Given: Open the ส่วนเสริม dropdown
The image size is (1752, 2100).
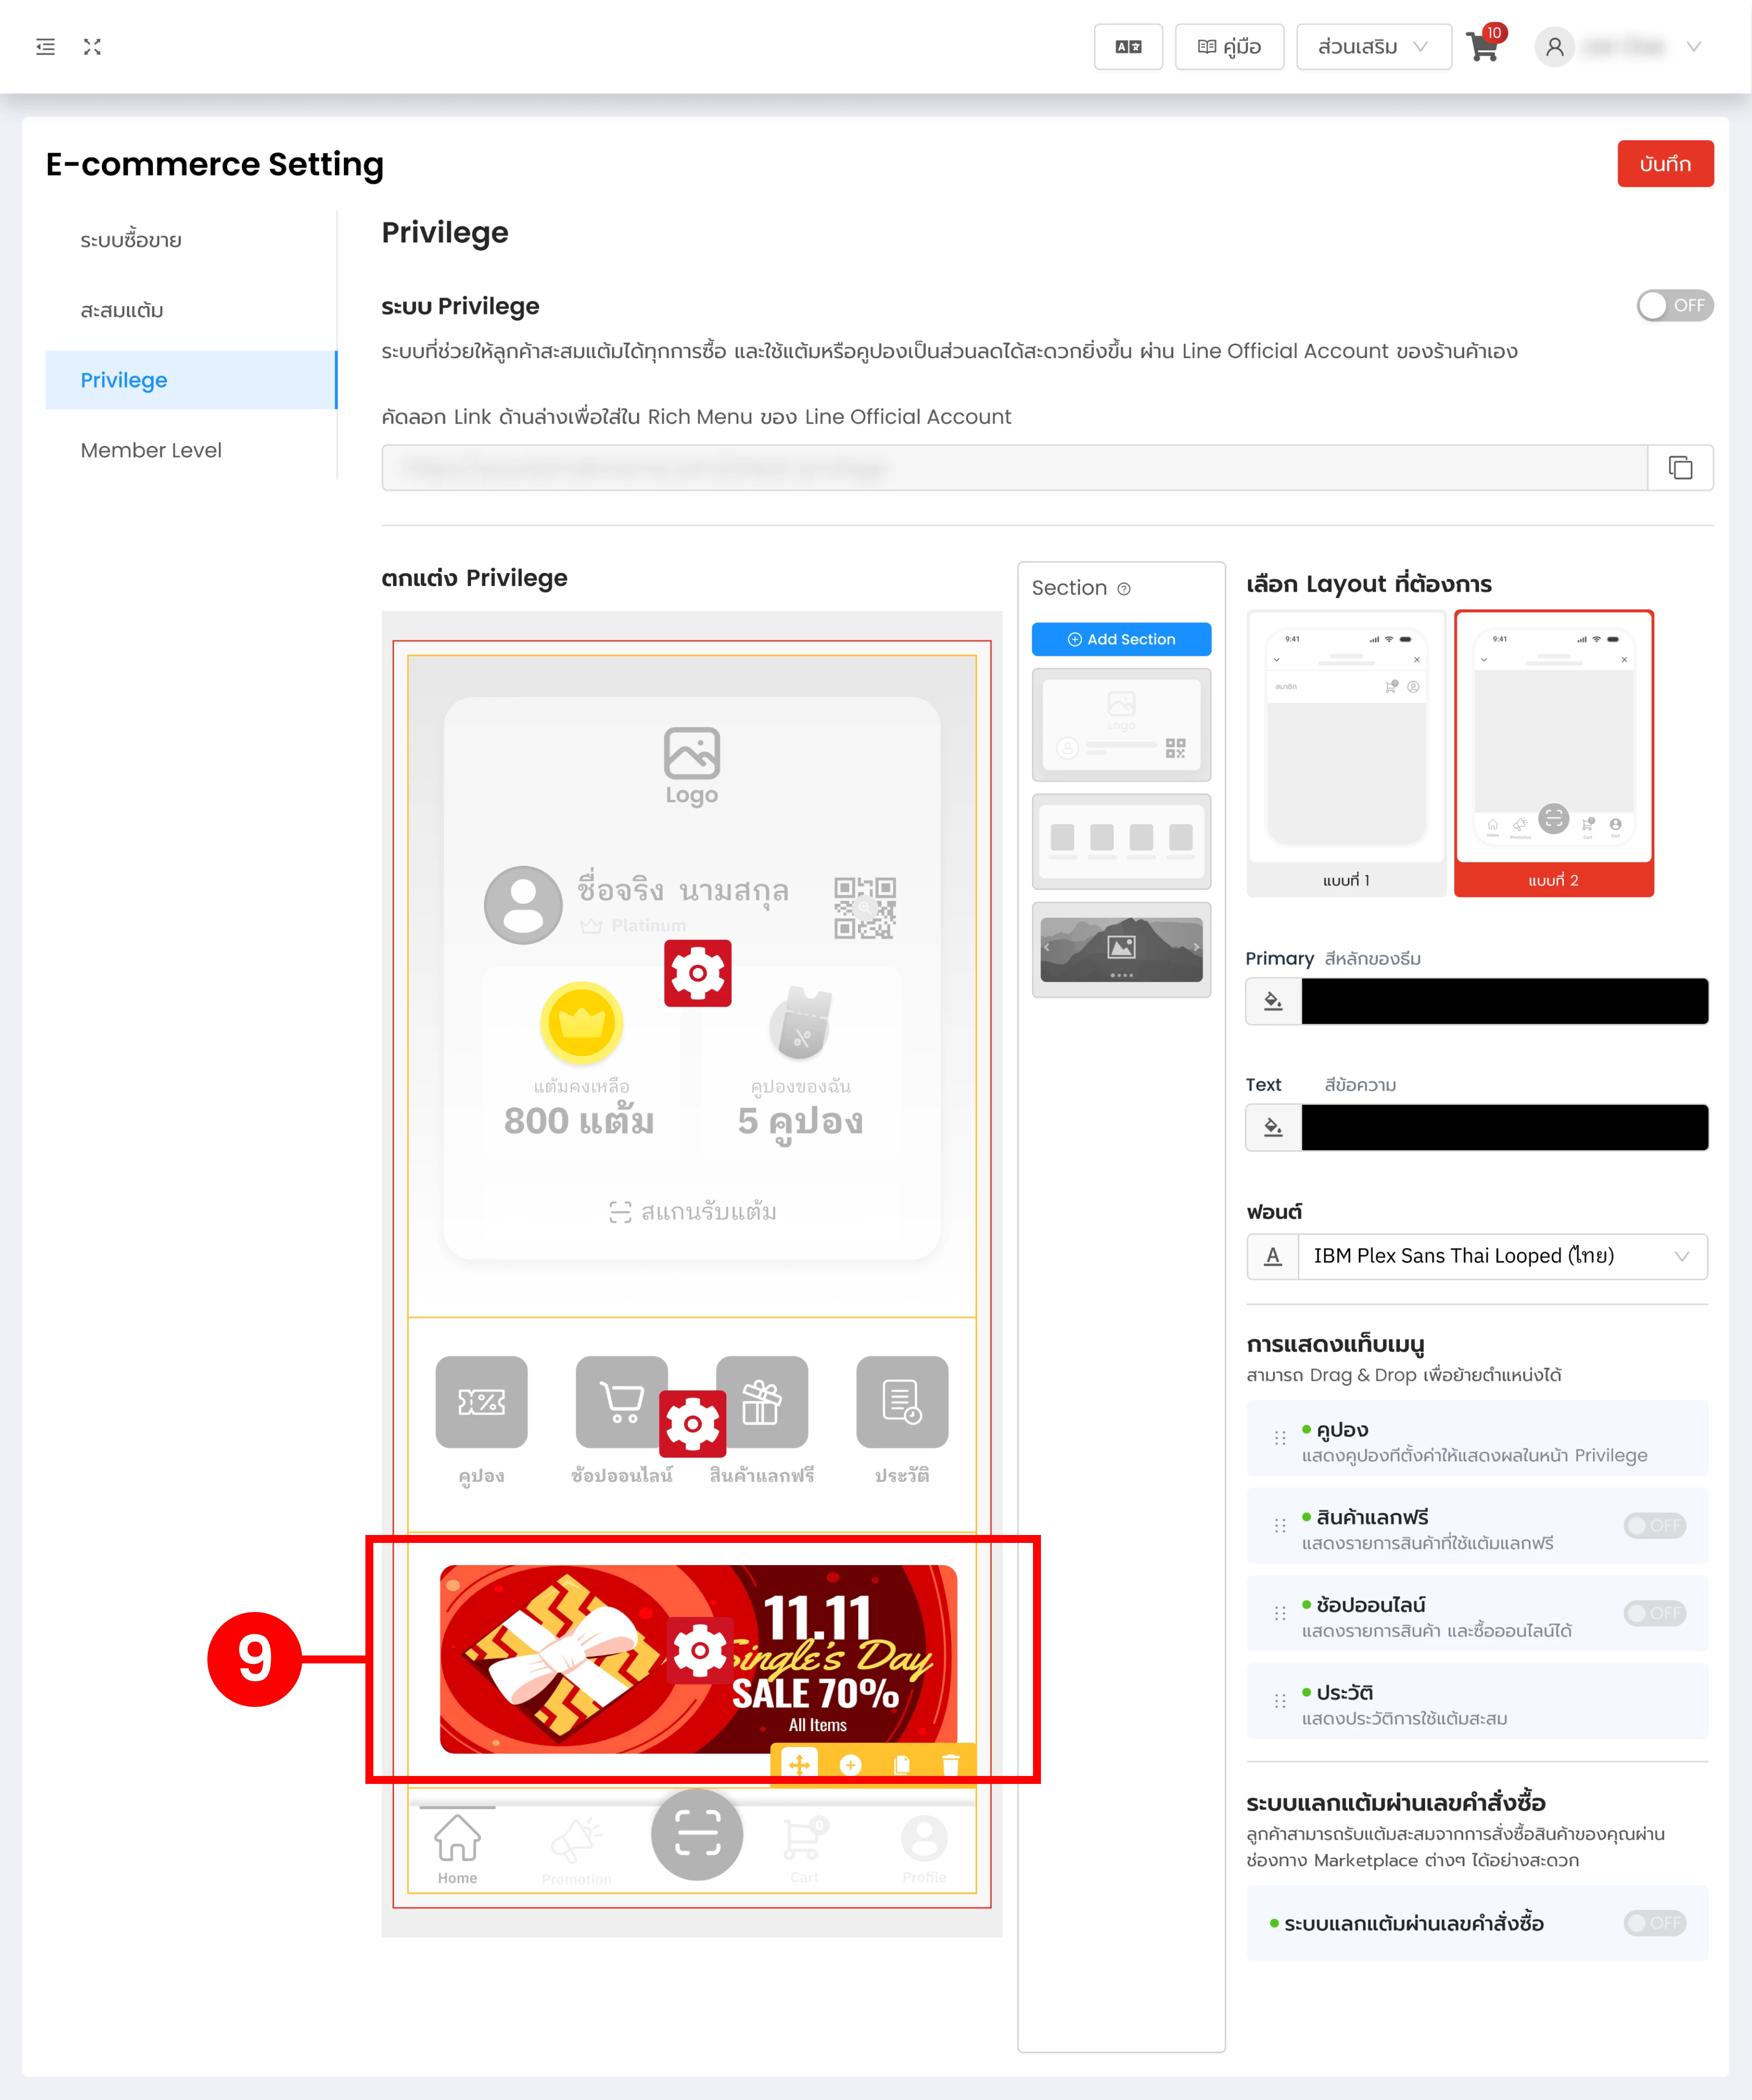Looking at the screenshot, I should [x=1372, y=47].
